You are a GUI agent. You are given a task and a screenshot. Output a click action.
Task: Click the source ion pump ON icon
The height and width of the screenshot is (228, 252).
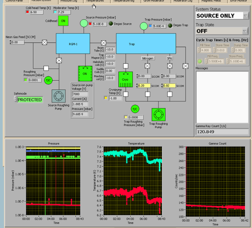[x=85, y=73]
